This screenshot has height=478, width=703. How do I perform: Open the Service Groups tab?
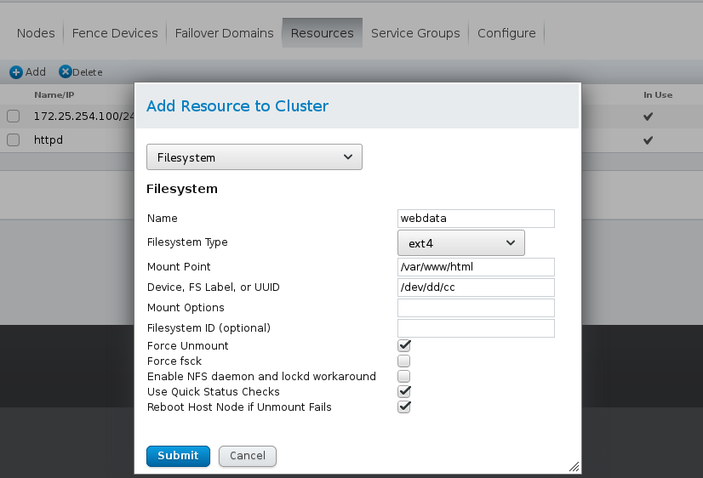(415, 33)
